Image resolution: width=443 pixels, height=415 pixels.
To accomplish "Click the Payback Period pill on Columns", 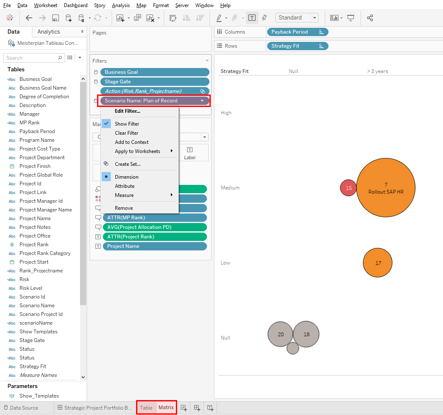I will [297, 32].
